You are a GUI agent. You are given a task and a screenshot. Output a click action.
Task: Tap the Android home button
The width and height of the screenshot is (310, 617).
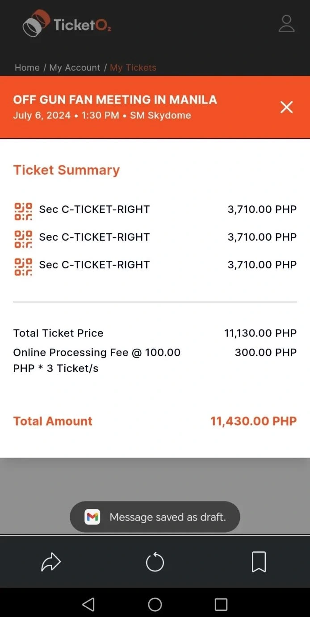tap(155, 604)
